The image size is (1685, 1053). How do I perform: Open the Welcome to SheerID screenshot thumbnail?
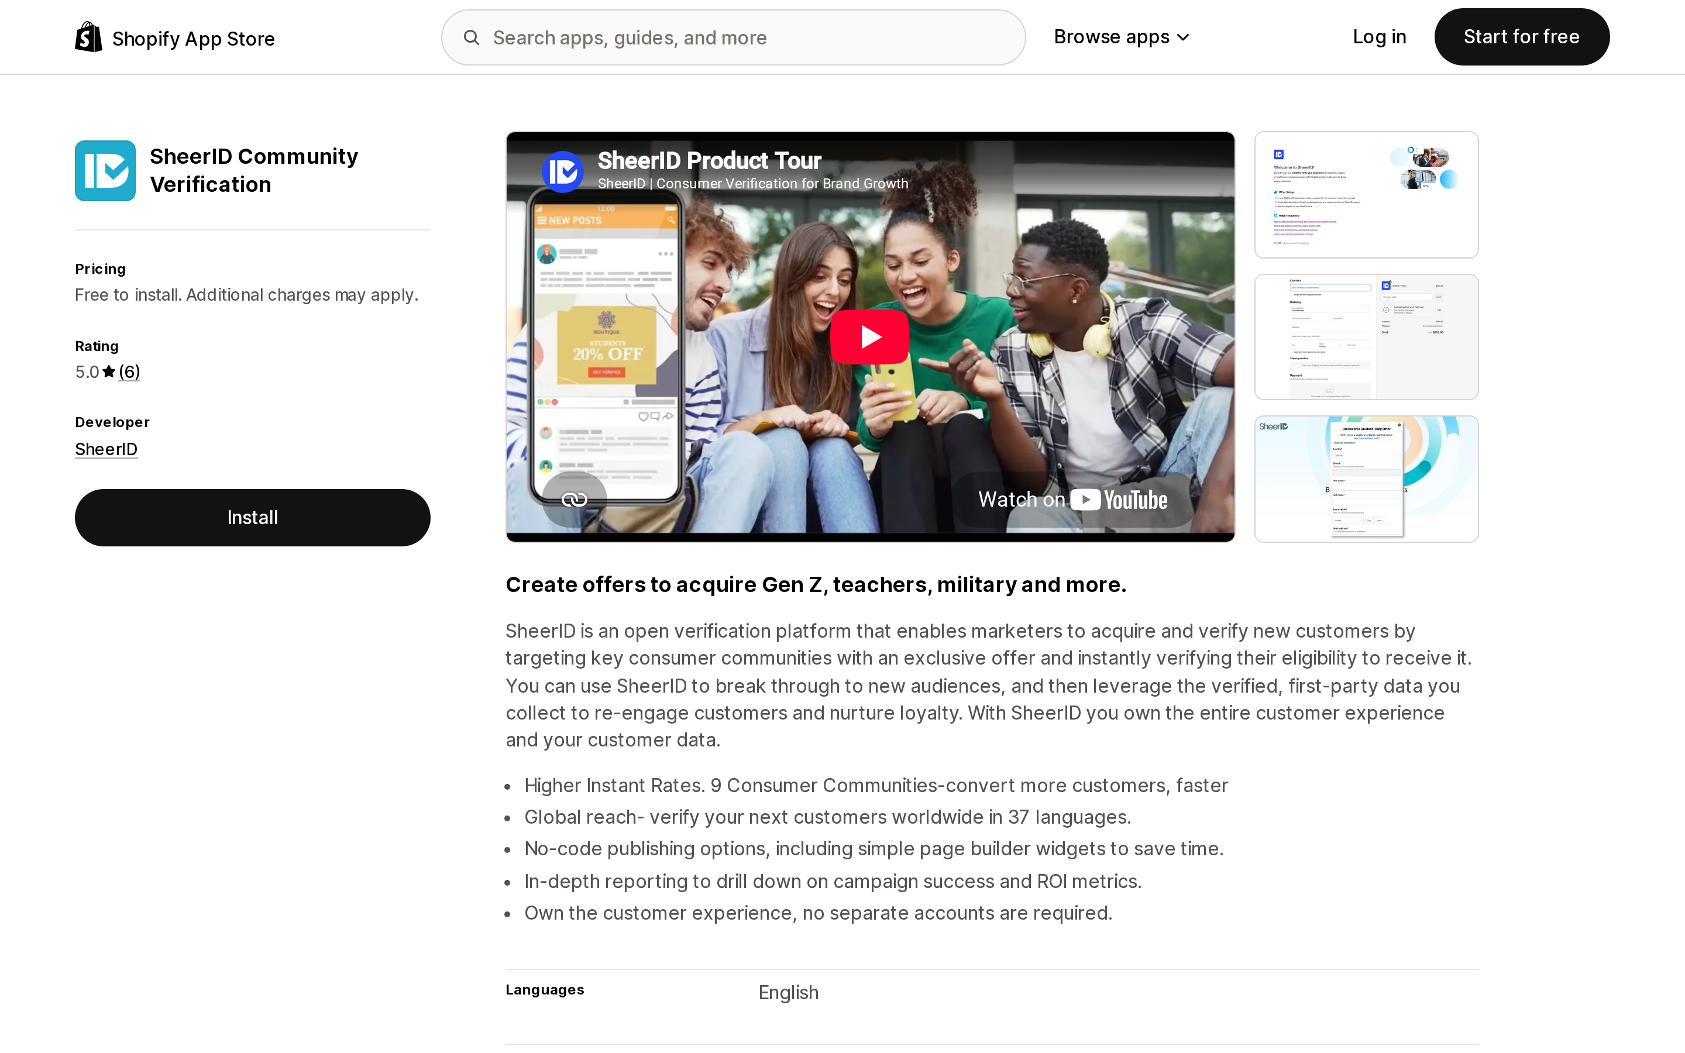coord(1366,195)
